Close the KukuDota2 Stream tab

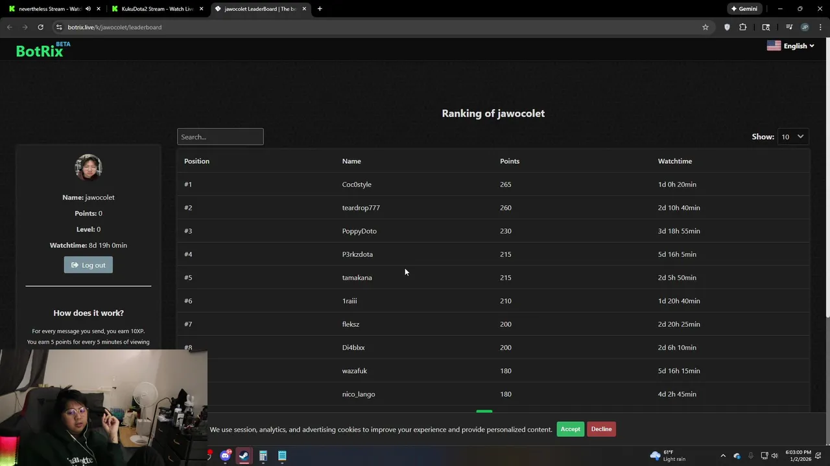click(201, 9)
